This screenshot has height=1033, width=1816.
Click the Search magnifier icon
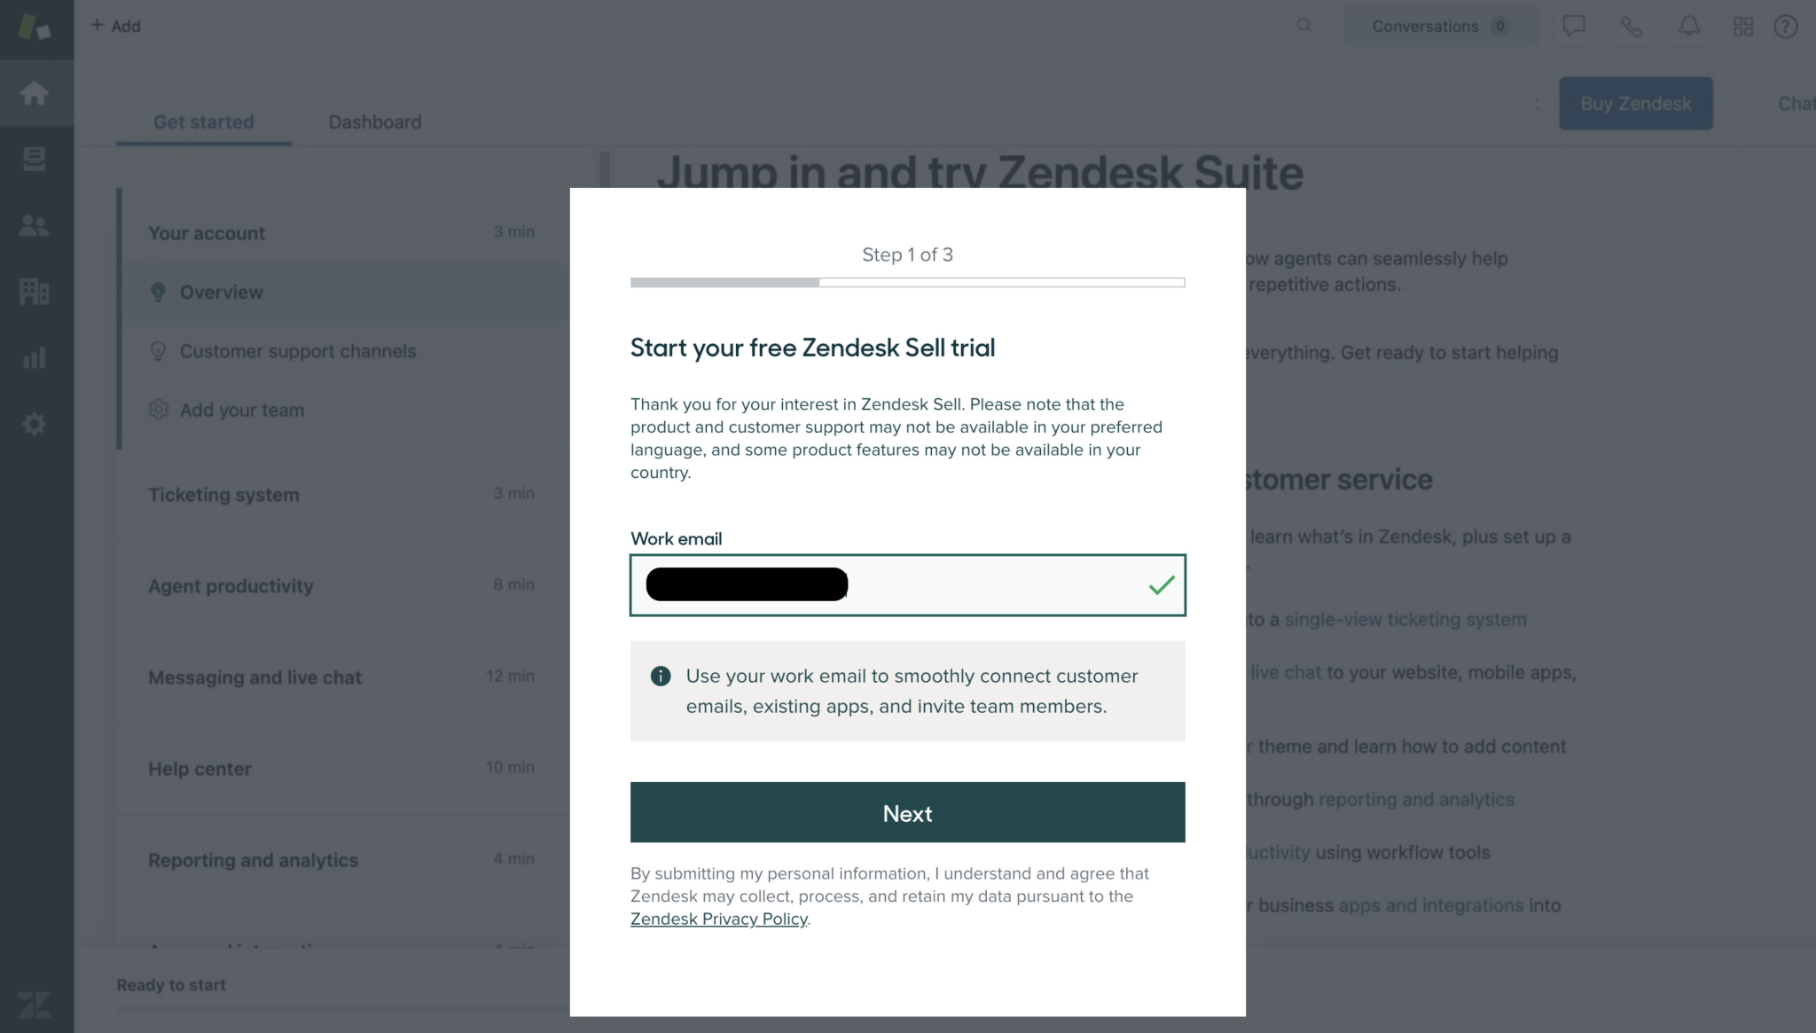[1304, 26]
